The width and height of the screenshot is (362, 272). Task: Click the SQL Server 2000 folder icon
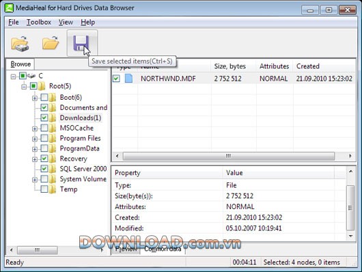pos(53,169)
